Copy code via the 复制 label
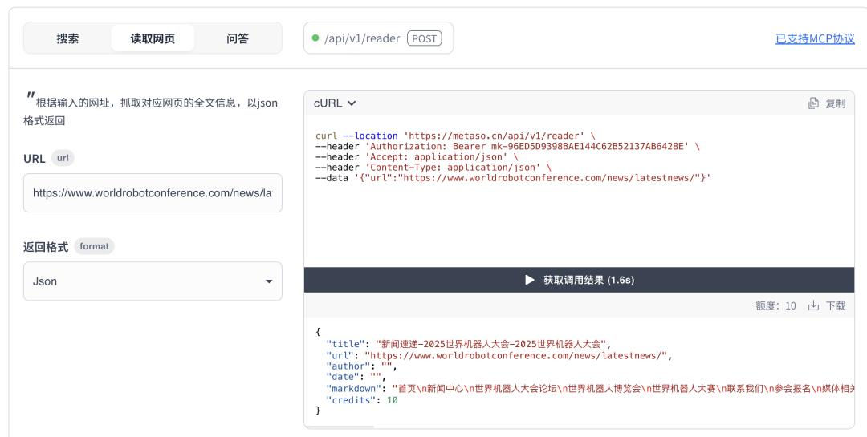867x437 pixels. coord(836,103)
